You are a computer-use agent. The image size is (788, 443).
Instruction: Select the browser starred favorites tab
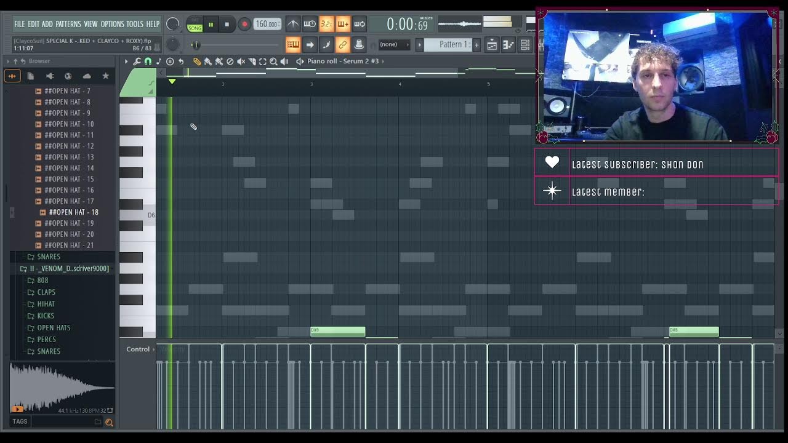pyautogui.click(x=105, y=76)
